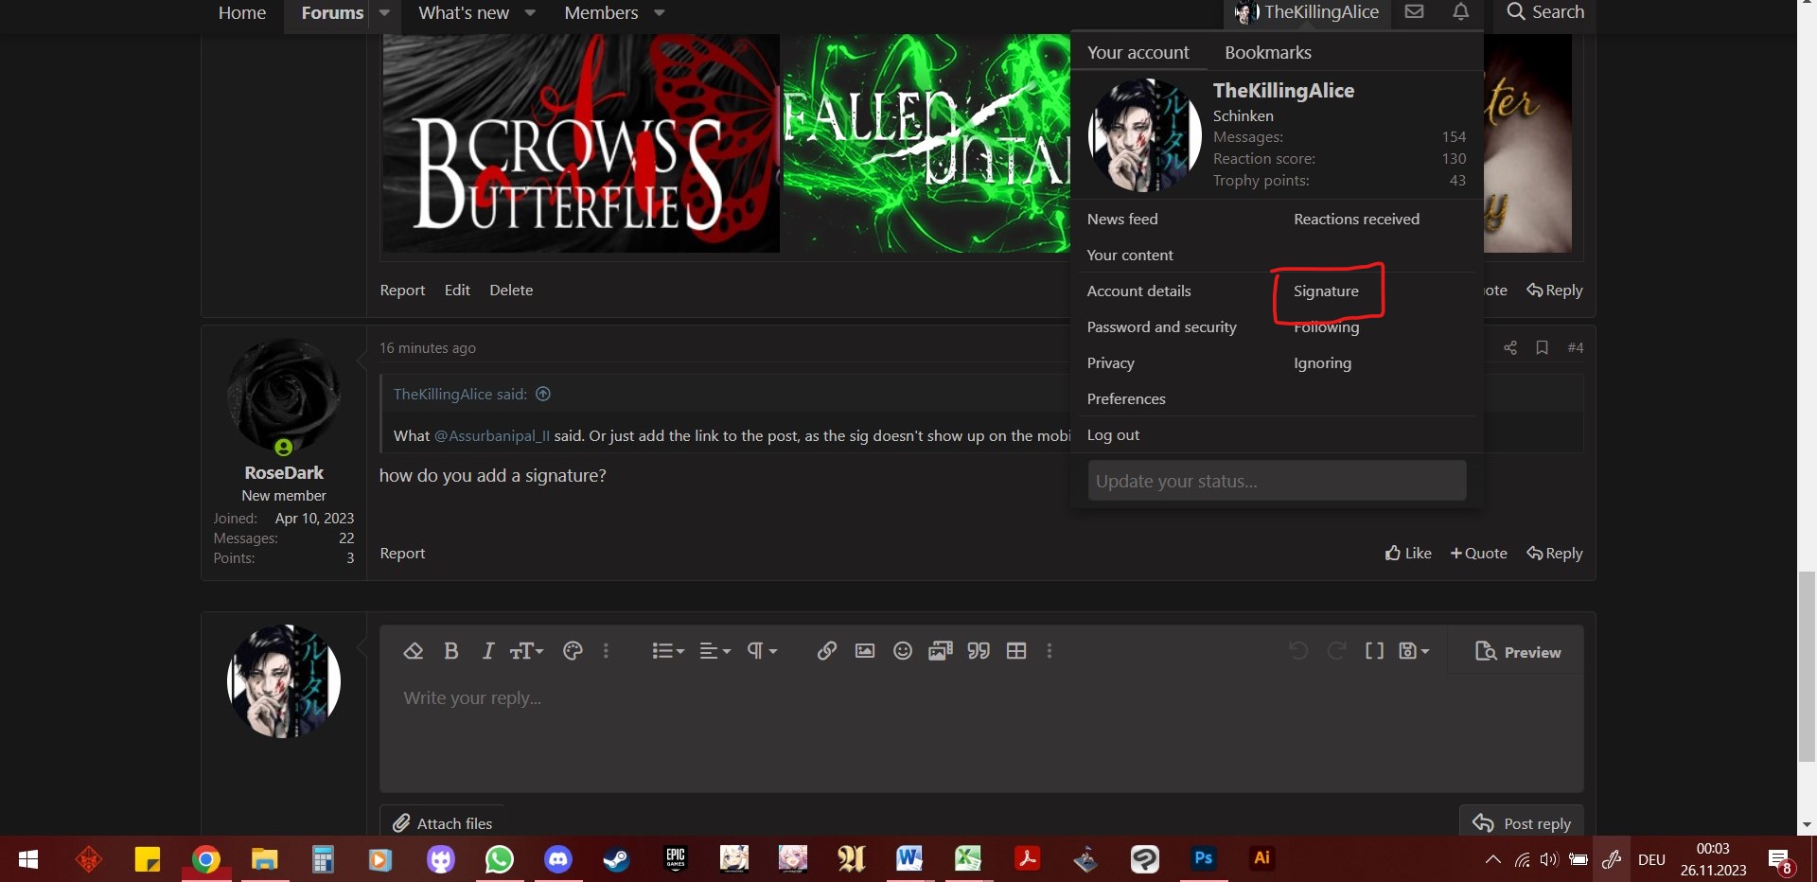Toggle italic formatting in reply editor

click(x=488, y=651)
